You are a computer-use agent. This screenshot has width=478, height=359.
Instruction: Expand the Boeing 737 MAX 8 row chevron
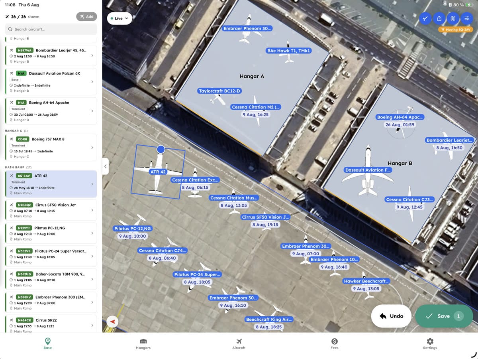coord(92,148)
